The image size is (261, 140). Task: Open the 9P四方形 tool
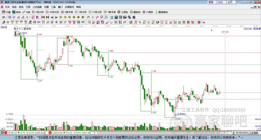click(53, 12)
